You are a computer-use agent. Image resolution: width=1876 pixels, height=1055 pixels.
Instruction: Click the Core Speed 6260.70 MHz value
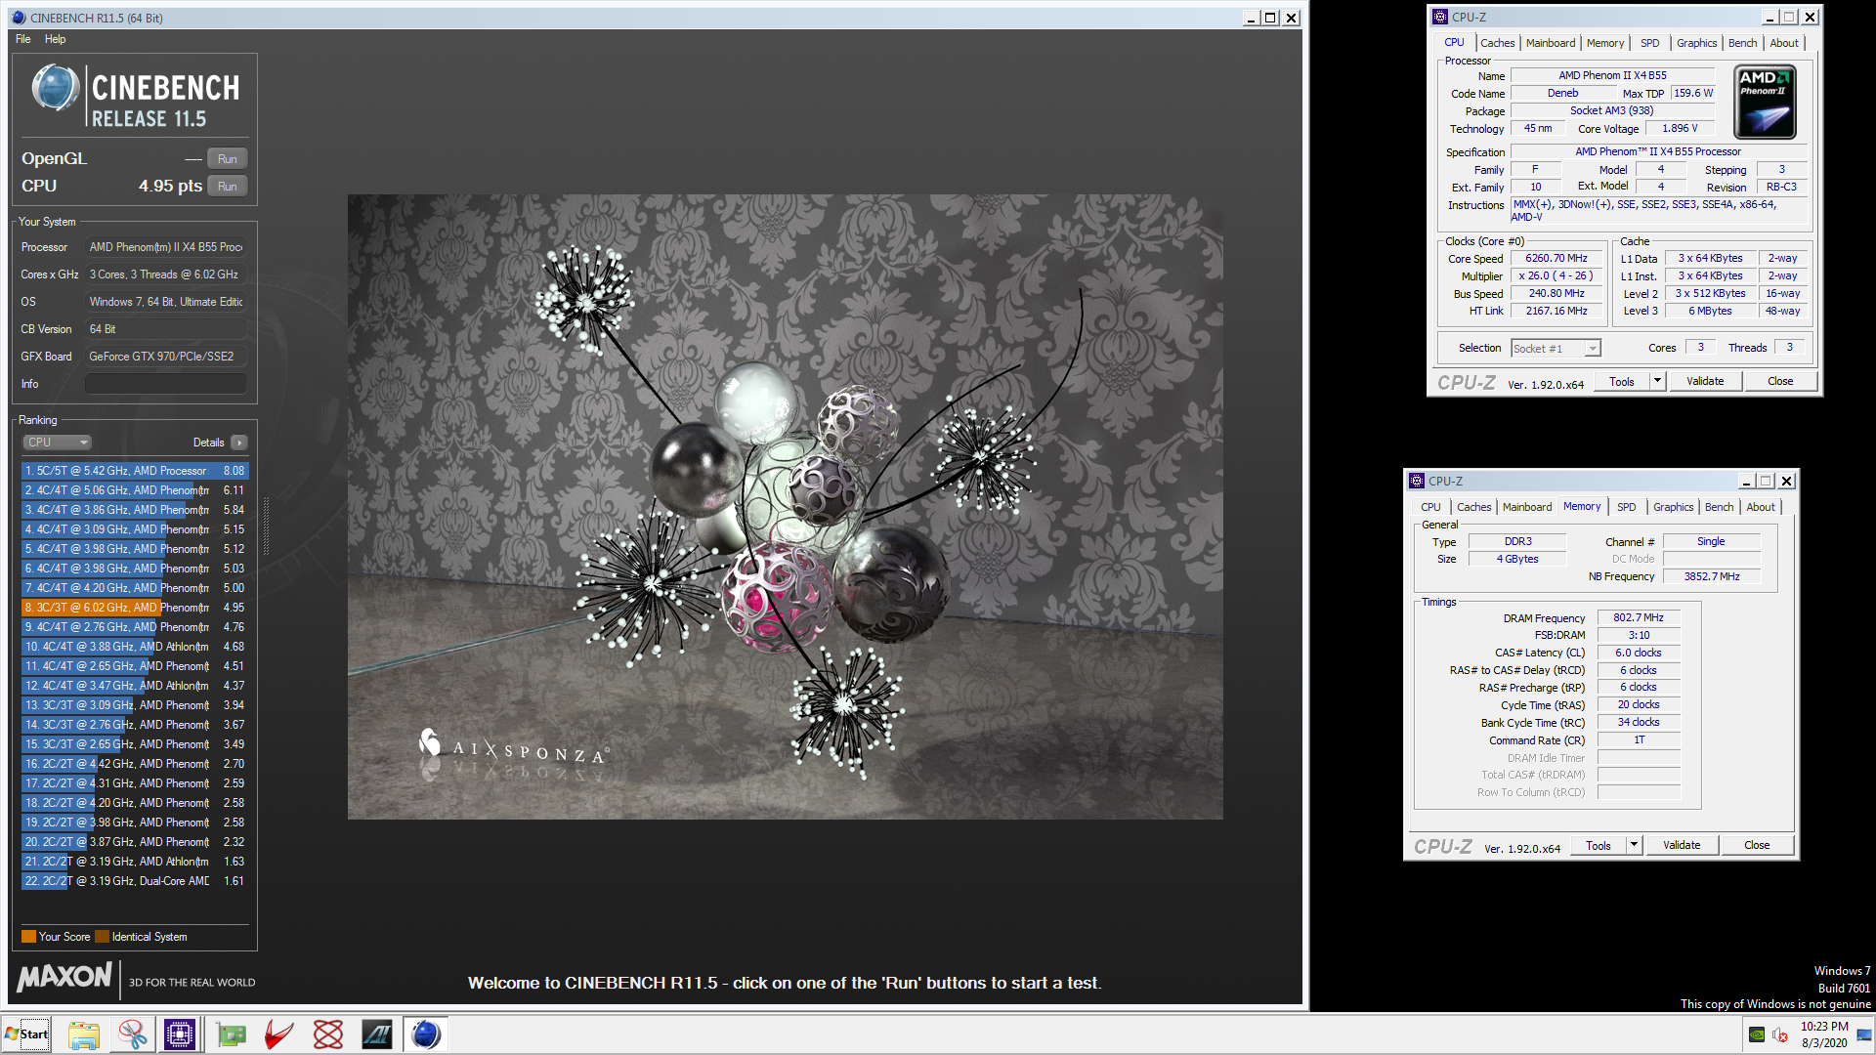pos(1556,259)
